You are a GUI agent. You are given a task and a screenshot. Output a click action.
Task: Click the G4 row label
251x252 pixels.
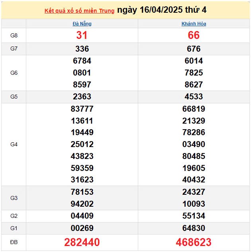click(x=14, y=144)
